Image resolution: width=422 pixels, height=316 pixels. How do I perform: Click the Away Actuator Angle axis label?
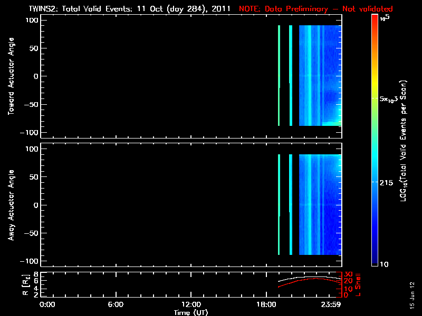click(11, 206)
